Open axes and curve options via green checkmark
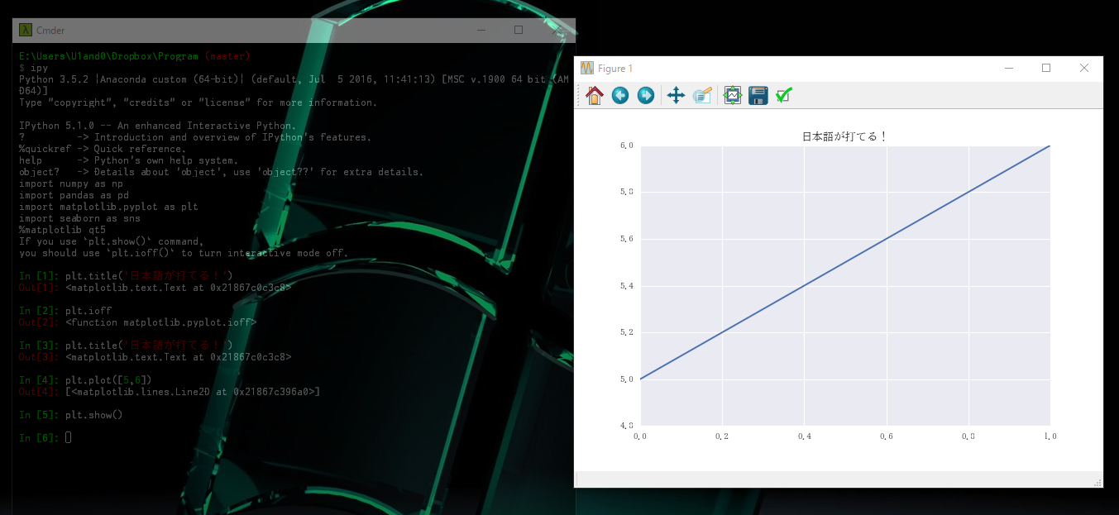The height and width of the screenshot is (515, 1119). pos(782,95)
